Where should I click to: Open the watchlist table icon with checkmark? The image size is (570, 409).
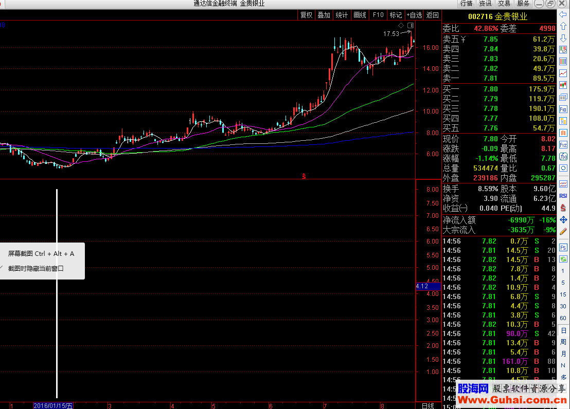(563, 50)
